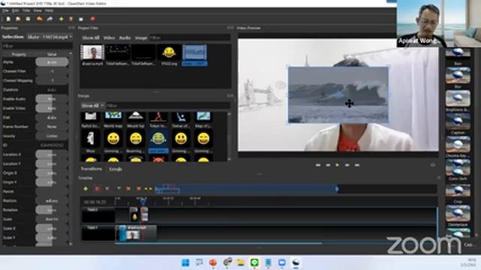Click center timeline on playhead icon

(x=148, y=189)
